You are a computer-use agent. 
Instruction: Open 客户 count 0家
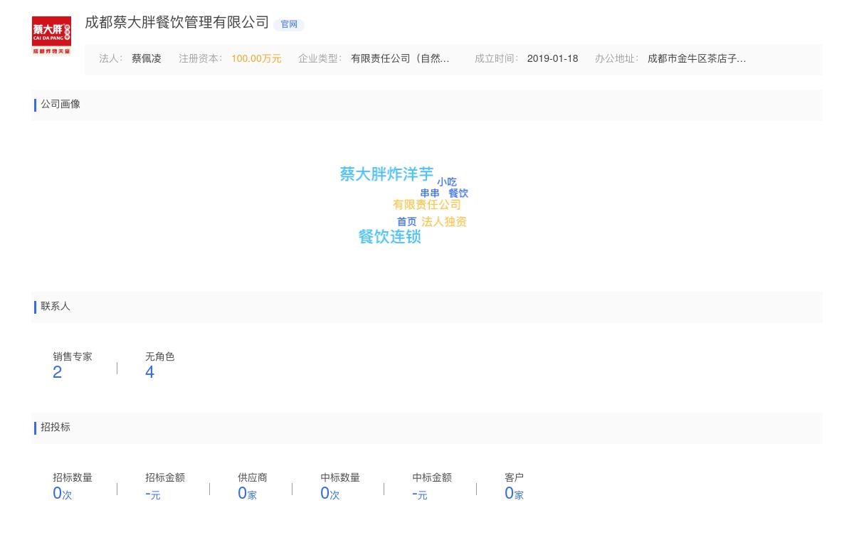click(x=514, y=494)
